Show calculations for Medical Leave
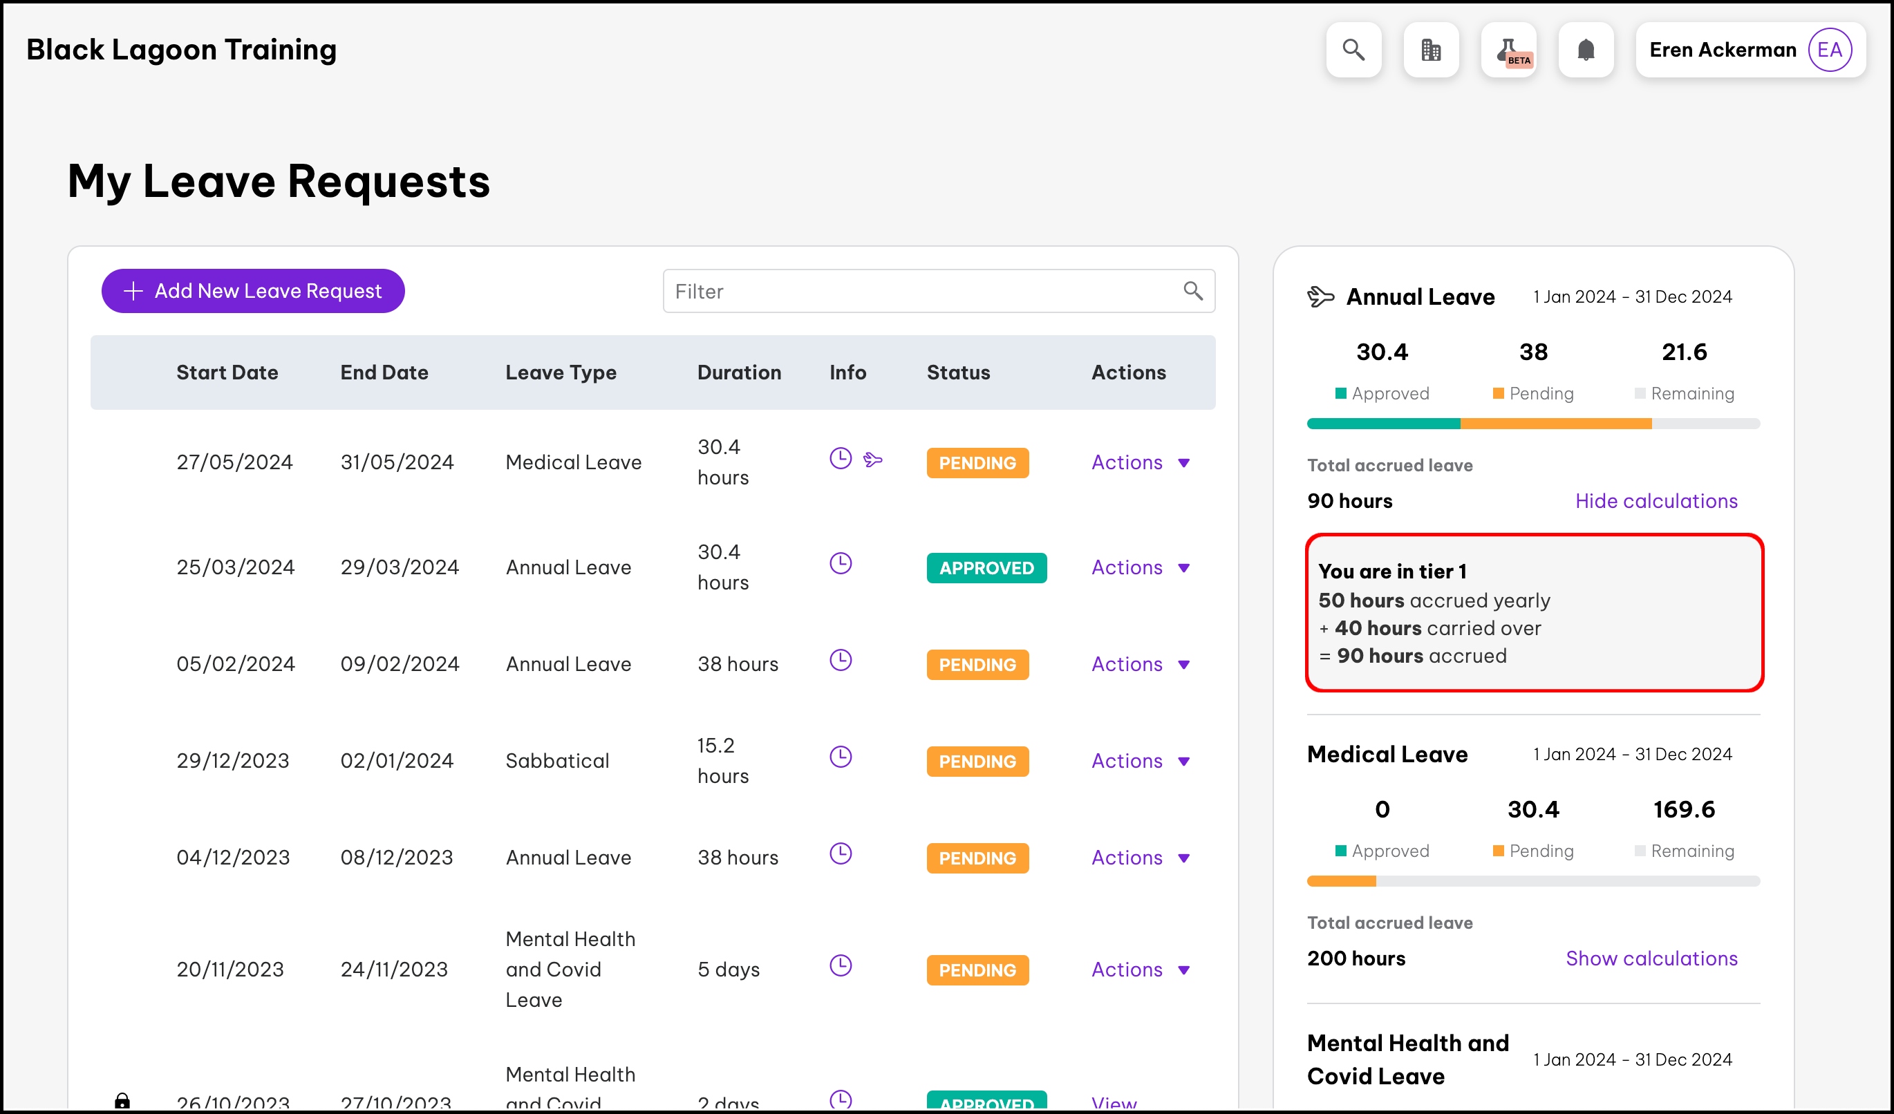Image resolution: width=1894 pixels, height=1114 pixels. coord(1651,959)
